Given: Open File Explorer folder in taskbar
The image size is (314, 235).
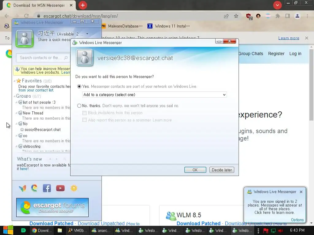Looking at the screenshot, I should 60,230.
